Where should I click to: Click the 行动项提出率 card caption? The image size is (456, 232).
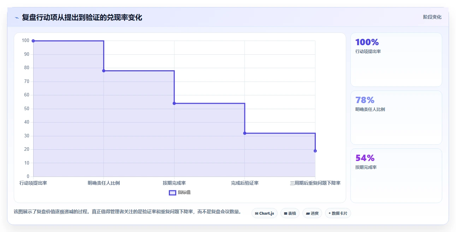(368, 52)
